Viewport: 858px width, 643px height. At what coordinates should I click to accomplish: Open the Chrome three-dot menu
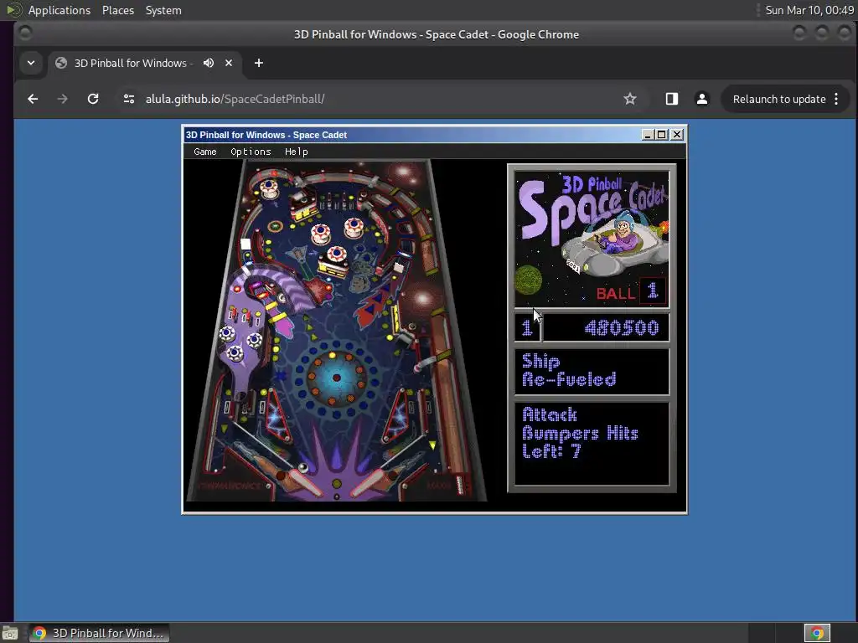836,99
